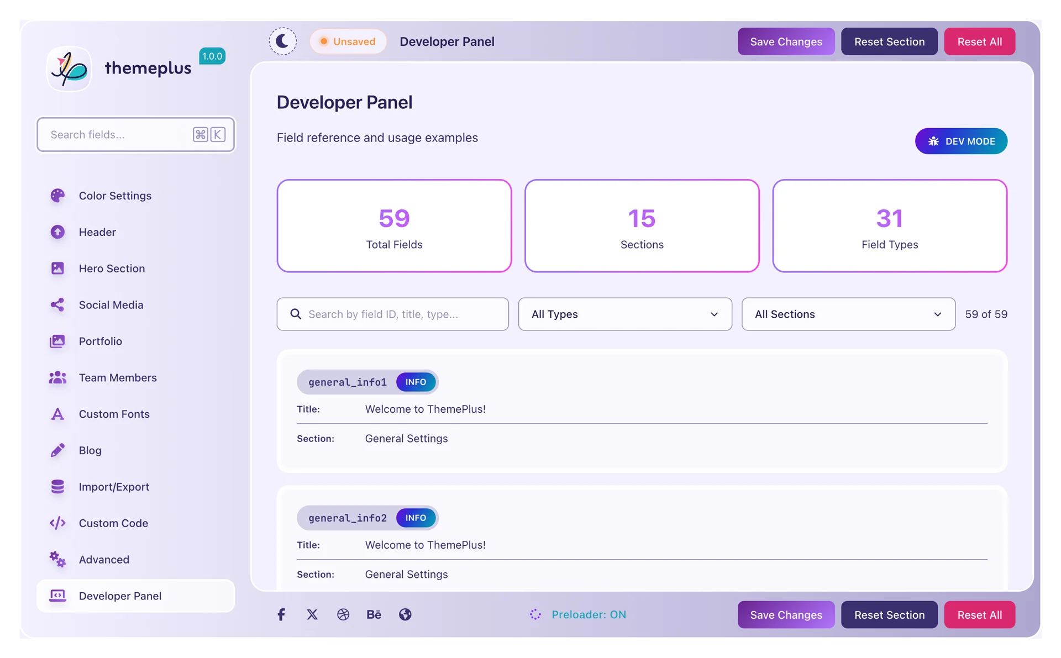Disable DEV MODE toggle
The height and width of the screenshot is (658, 1061).
click(961, 141)
